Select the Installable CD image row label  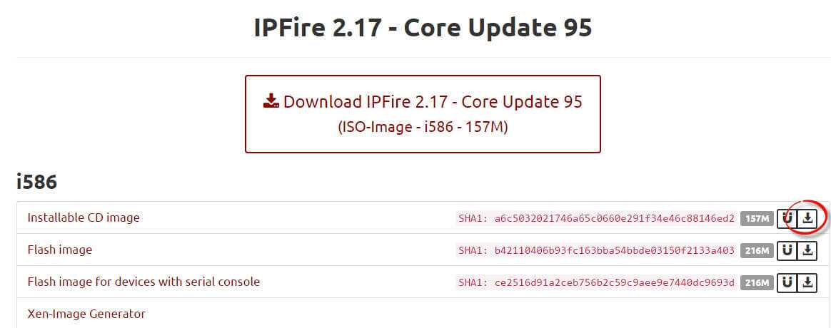[x=84, y=217]
